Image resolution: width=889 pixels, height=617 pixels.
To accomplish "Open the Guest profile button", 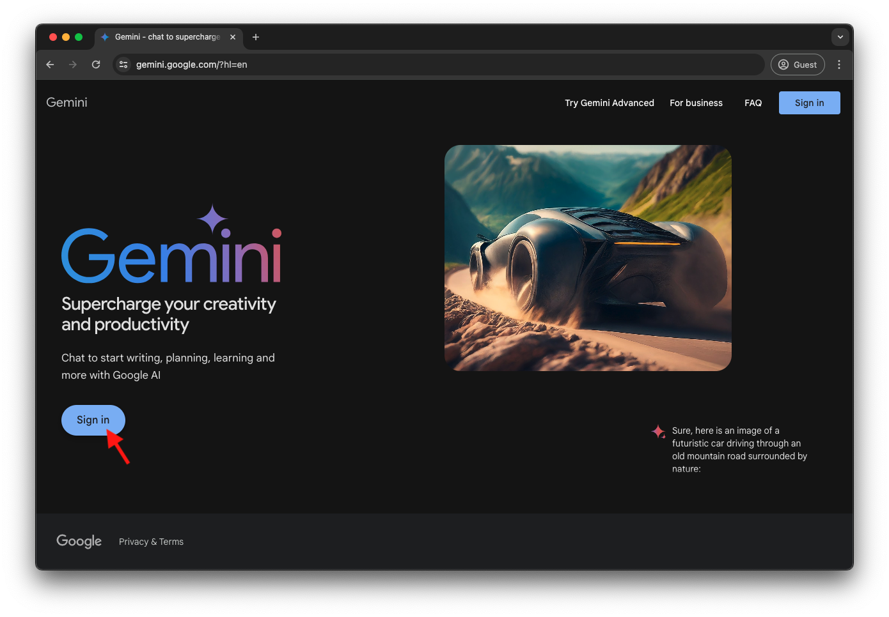I will click(x=798, y=65).
